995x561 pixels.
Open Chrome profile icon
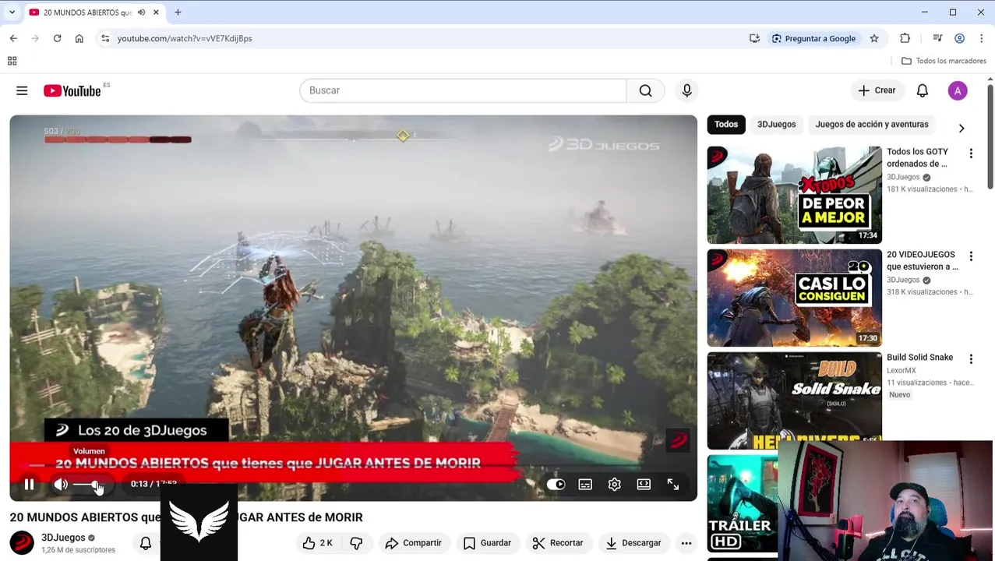click(960, 38)
